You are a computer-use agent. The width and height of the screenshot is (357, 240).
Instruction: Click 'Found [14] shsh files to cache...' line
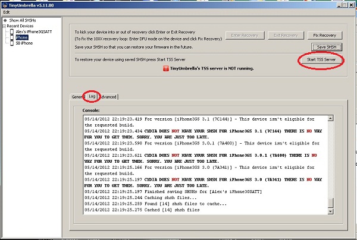coord(155,204)
